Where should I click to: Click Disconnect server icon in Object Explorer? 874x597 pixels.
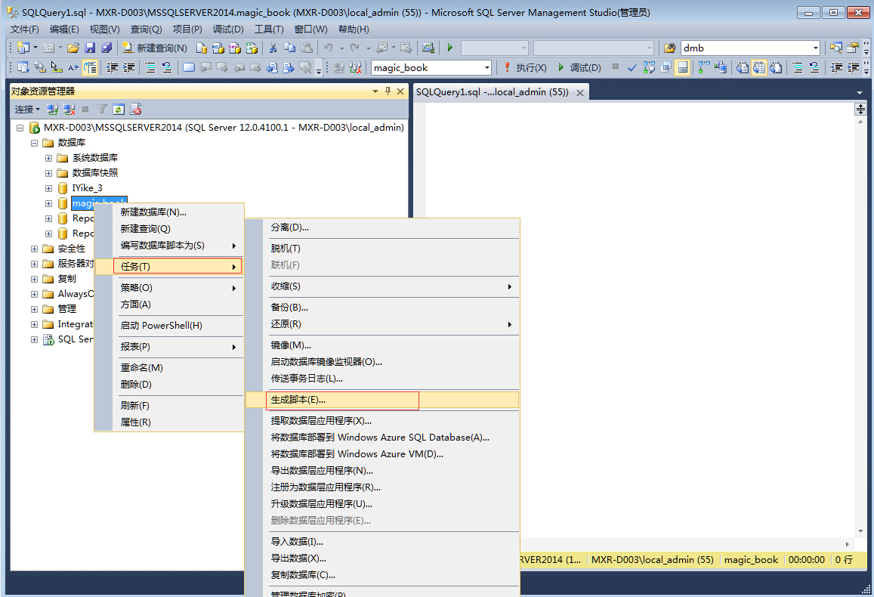coord(69,110)
